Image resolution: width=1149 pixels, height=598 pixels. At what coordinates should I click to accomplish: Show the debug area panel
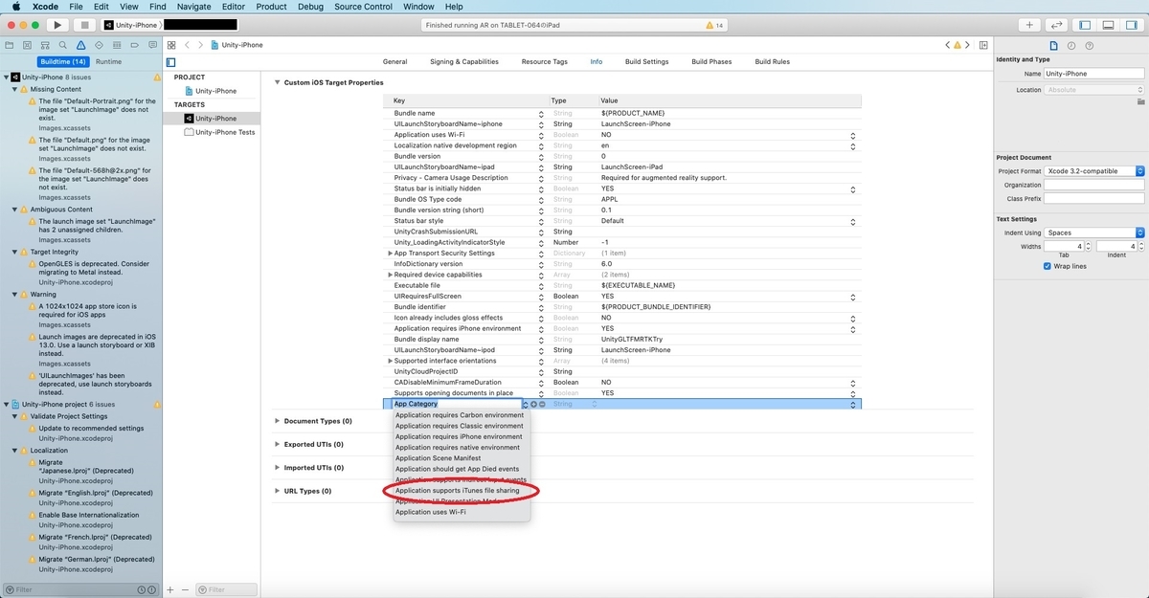[x=1107, y=25]
